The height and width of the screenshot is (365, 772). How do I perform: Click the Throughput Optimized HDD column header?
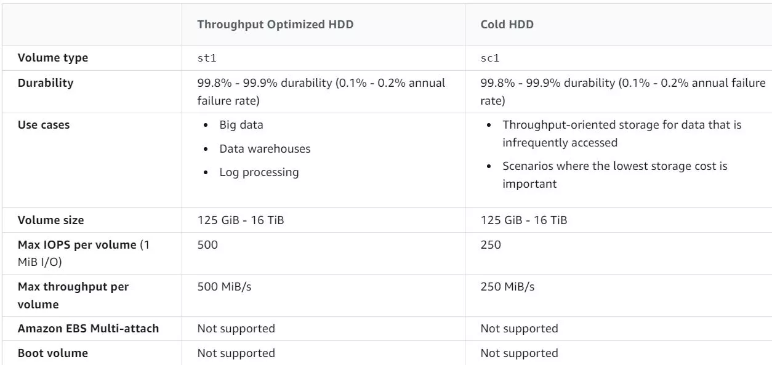pyautogui.click(x=275, y=25)
